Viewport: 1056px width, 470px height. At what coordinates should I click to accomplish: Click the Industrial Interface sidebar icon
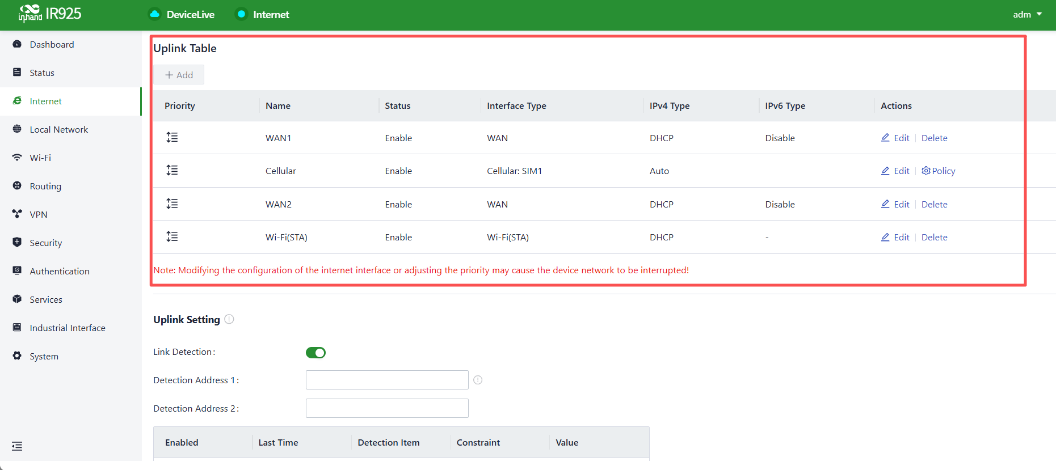click(17, 328)
